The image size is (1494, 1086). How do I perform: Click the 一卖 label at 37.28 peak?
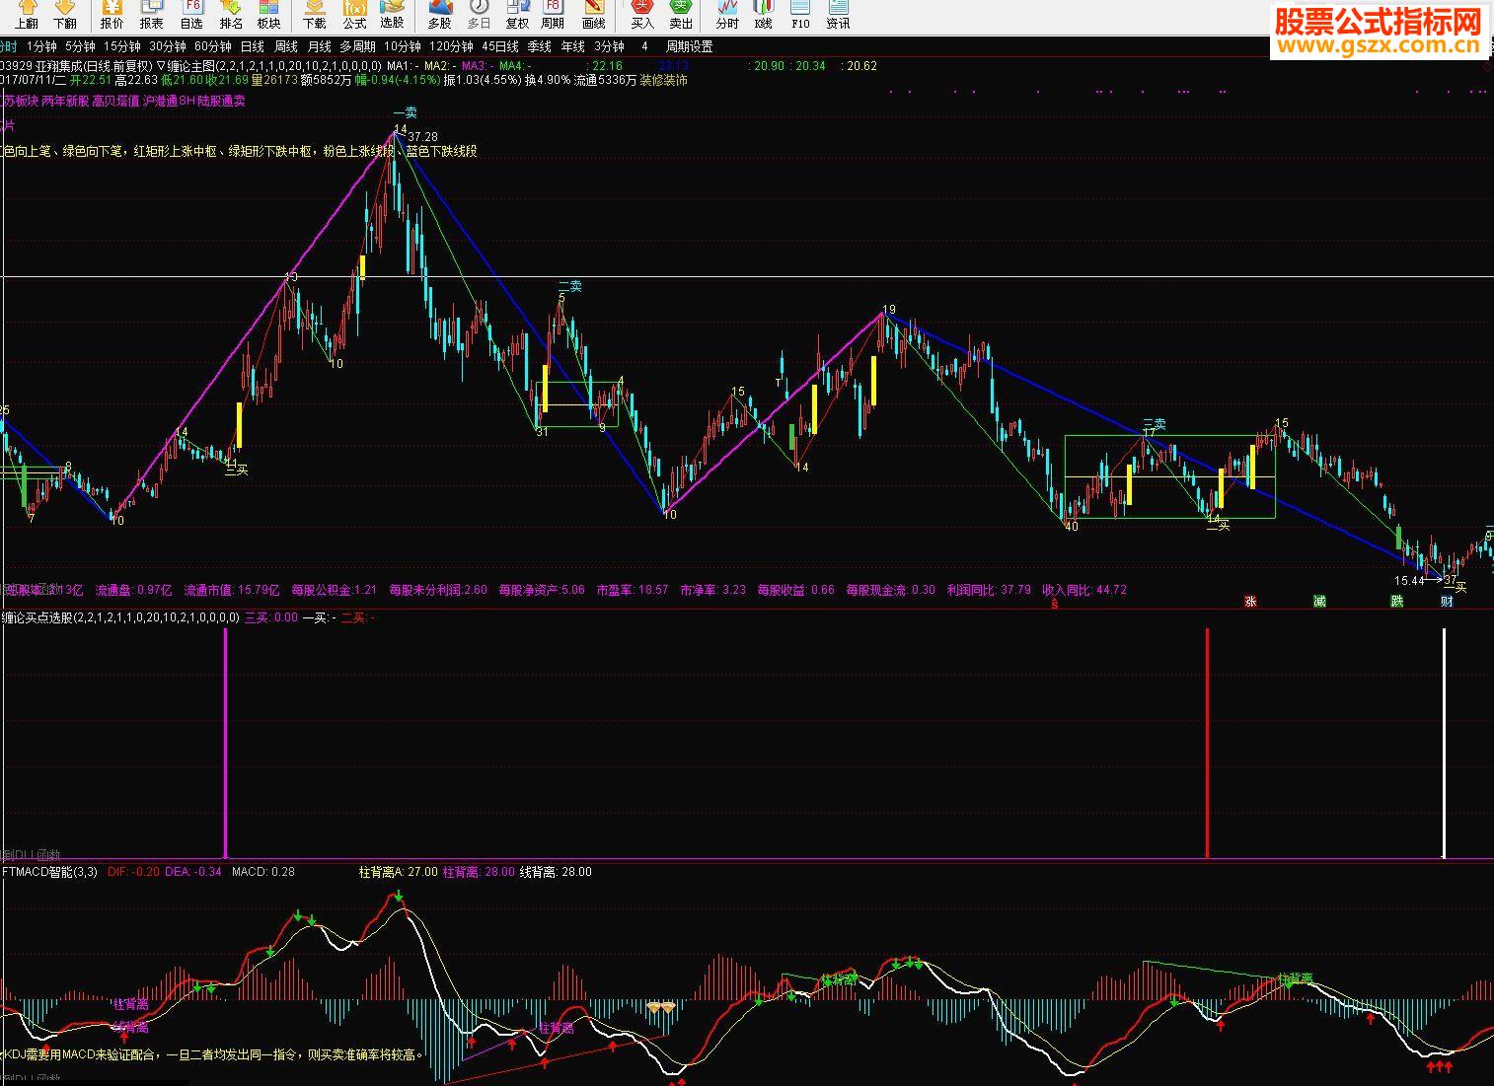click(x=405, y=112)
